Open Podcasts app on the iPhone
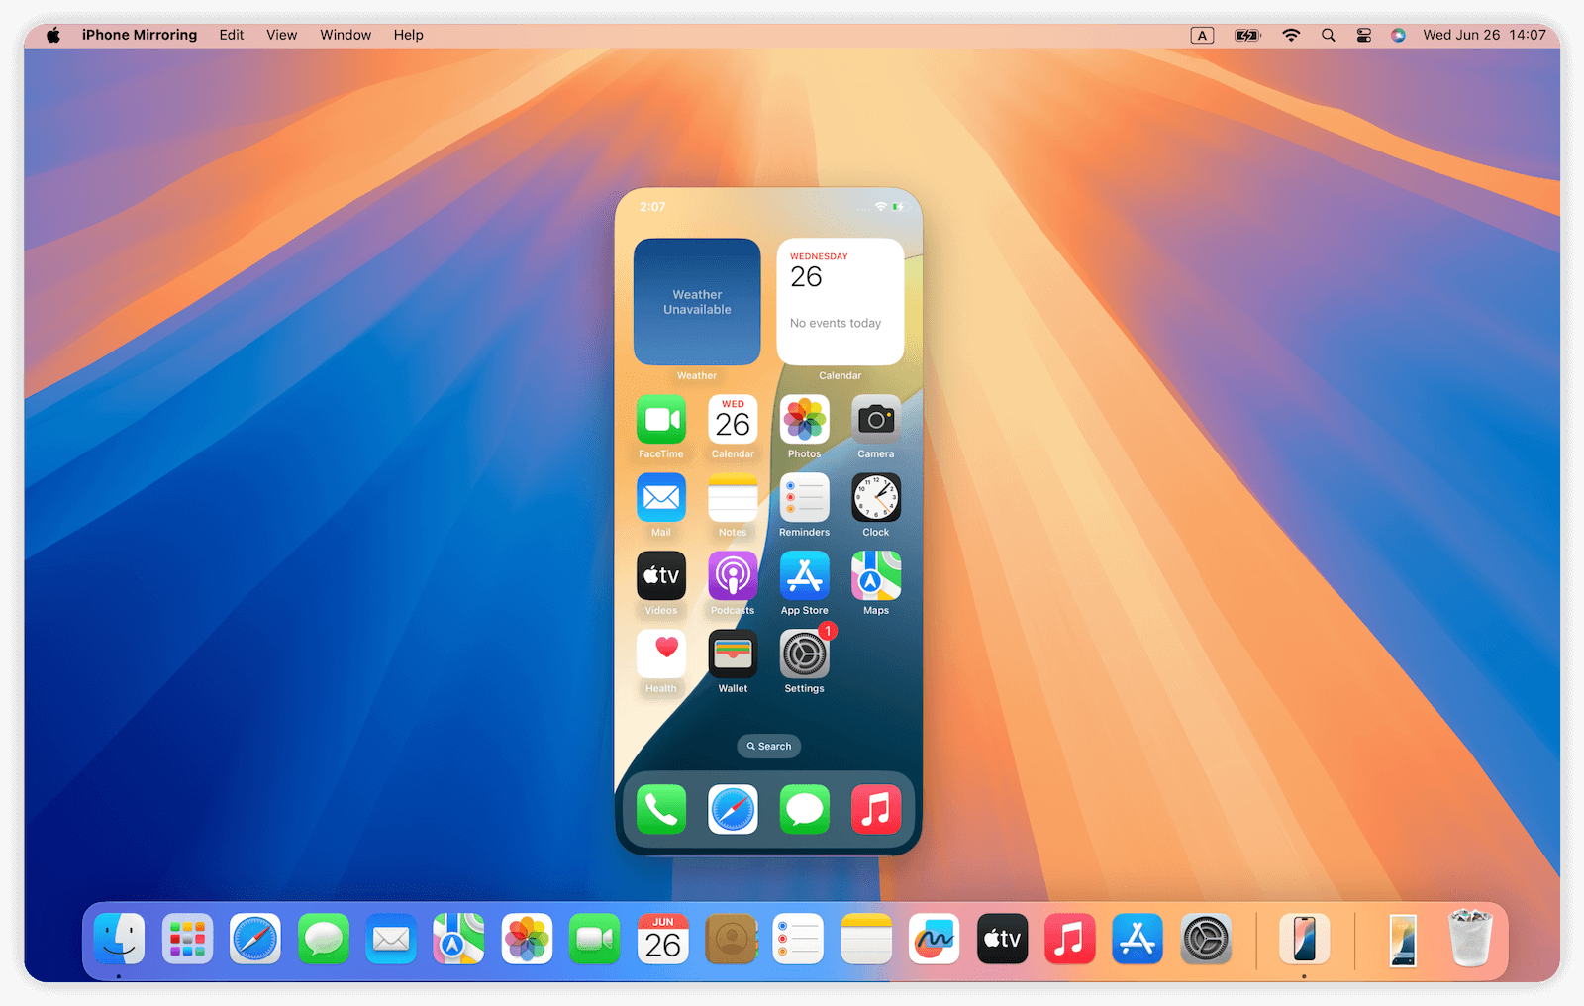 coord(733,576)
